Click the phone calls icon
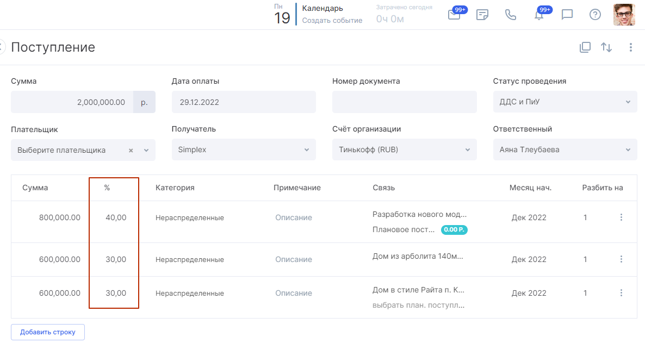 point(510,15)
